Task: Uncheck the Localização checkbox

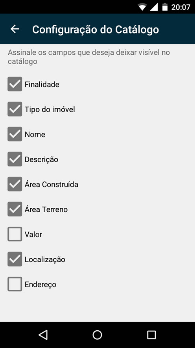Action: tap(15, 259)
